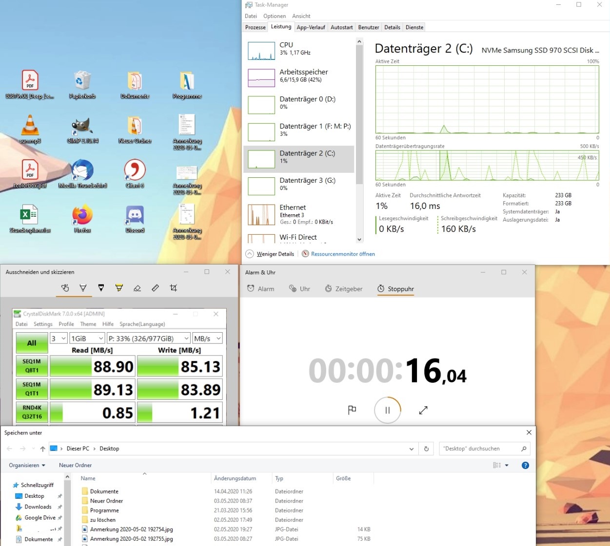Viewport: 610px width, 546px height.
Task: Expand the stopwatch to full view
Action: click(x=423, y=410)
